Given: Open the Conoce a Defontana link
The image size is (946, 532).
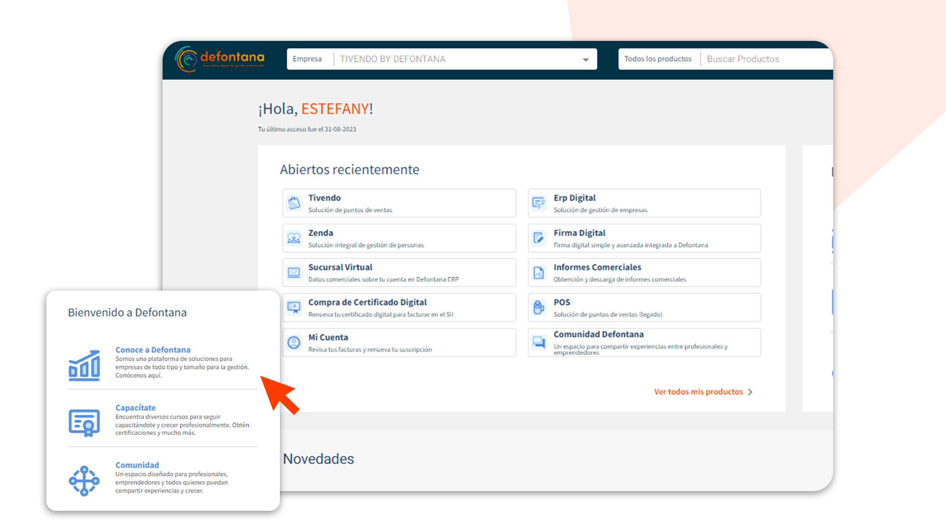Looking at the screenshot, I should click(x=153, y=350).
